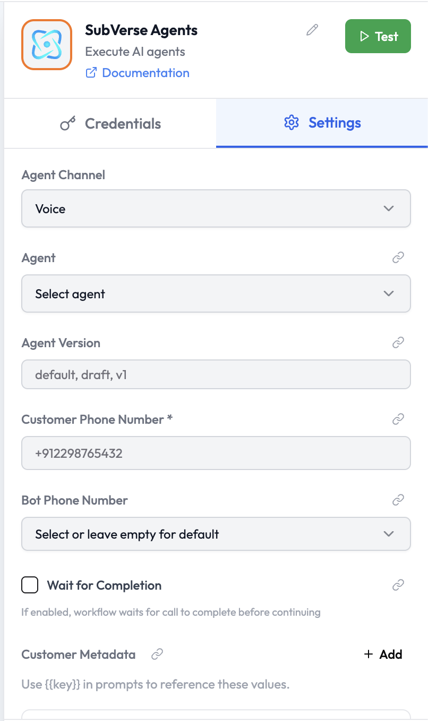Open the Agent Channel dropdown showing Voice

tap(216, 208)
